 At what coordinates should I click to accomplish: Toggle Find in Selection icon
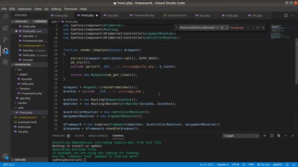[x=258, y=28]
